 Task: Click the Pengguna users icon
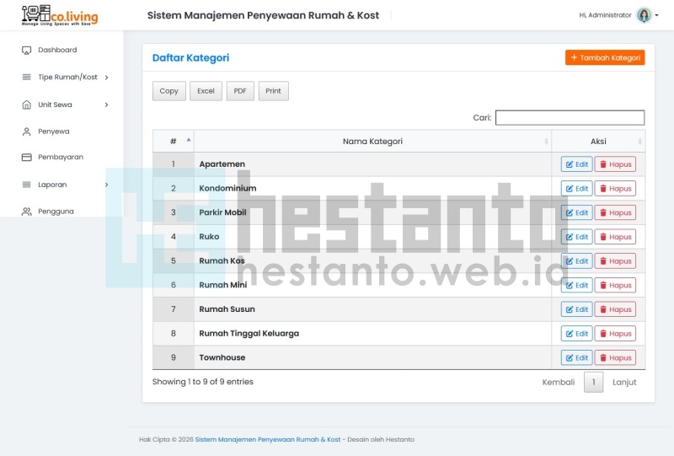click(27, 212)
